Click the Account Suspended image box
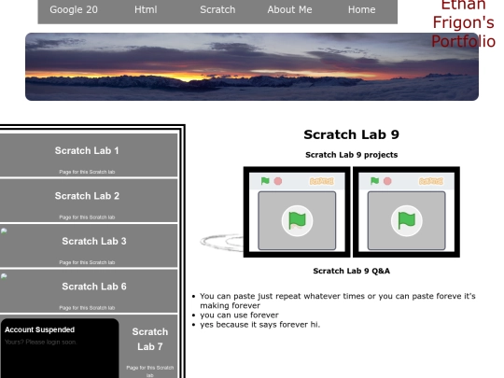Image resolution: width=504 pixels, height=378 pixels. [x=60, y=348]
